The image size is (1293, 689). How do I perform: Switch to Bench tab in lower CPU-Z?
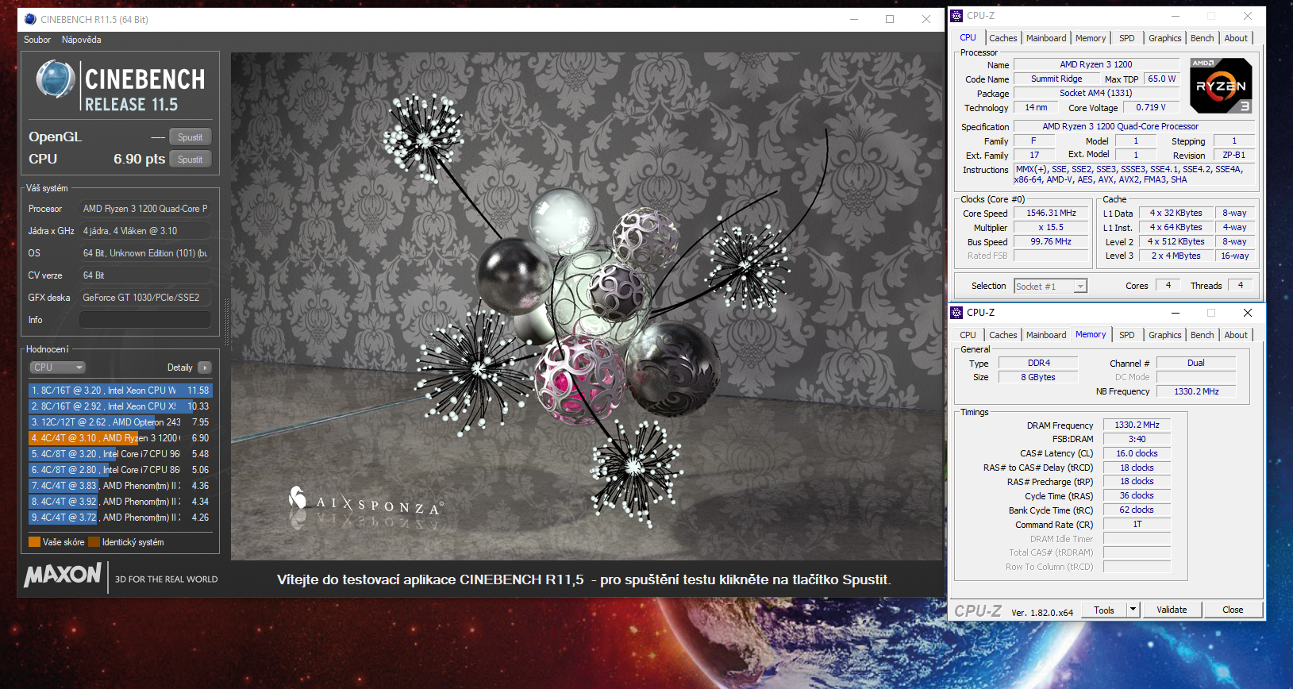(1202, 335)
